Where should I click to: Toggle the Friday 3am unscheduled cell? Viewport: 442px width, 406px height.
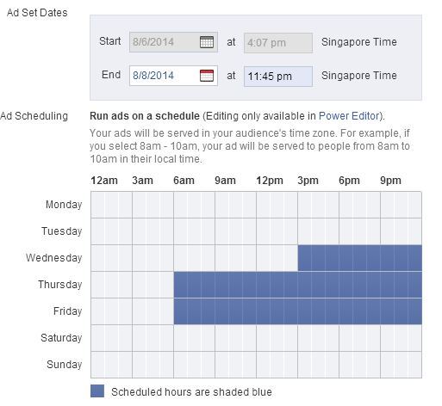coord(140,311)
